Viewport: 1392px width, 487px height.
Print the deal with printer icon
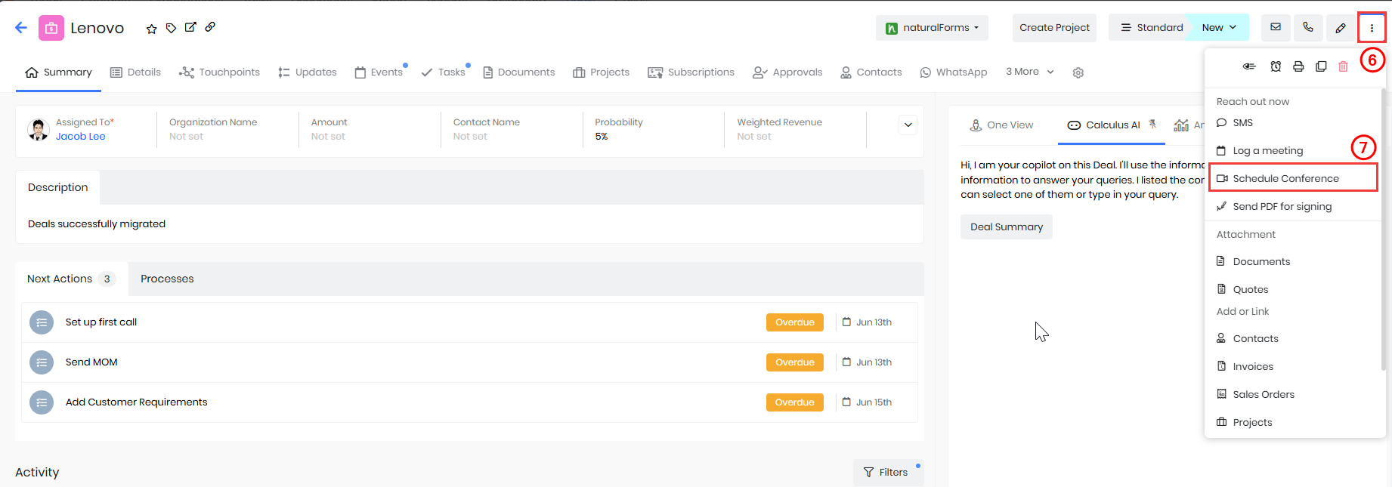point(1298,66)
